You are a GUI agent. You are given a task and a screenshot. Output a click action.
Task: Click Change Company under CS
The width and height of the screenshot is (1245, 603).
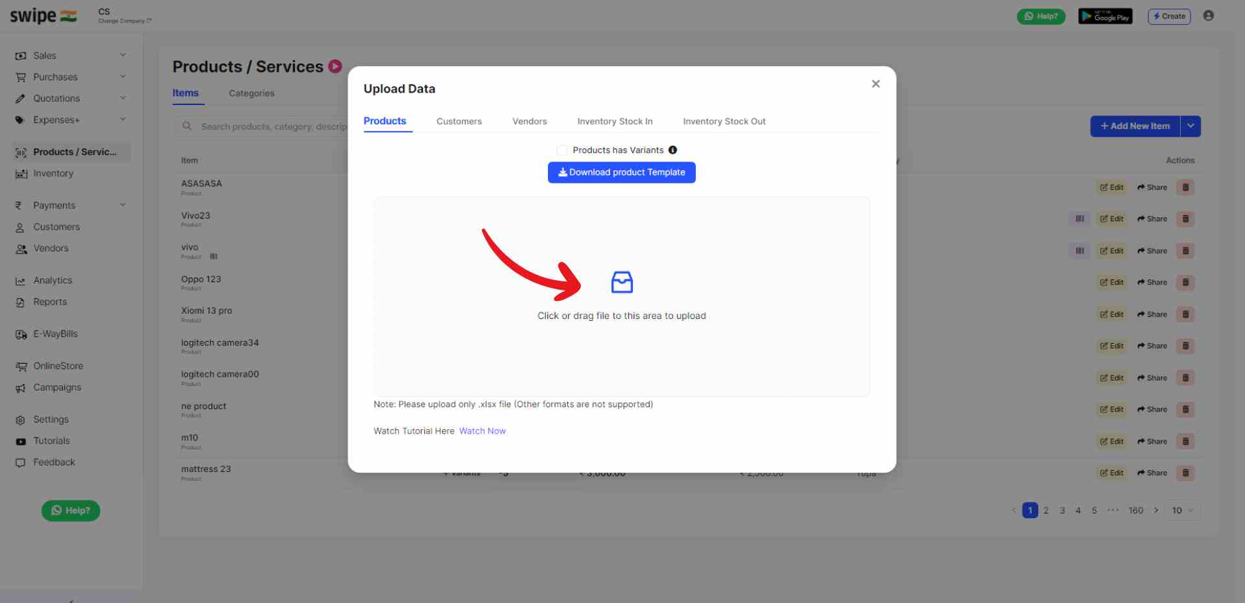[x=124, y=21]
